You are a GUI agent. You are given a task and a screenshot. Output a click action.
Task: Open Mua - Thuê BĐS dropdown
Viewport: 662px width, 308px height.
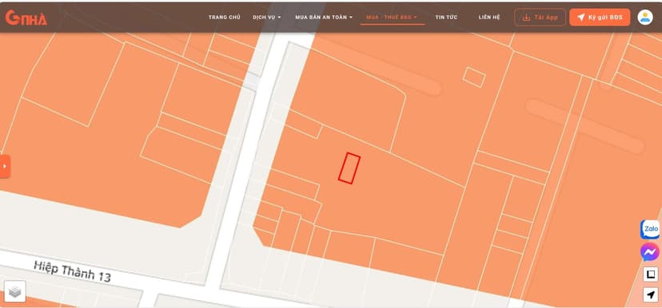[392, 18]
